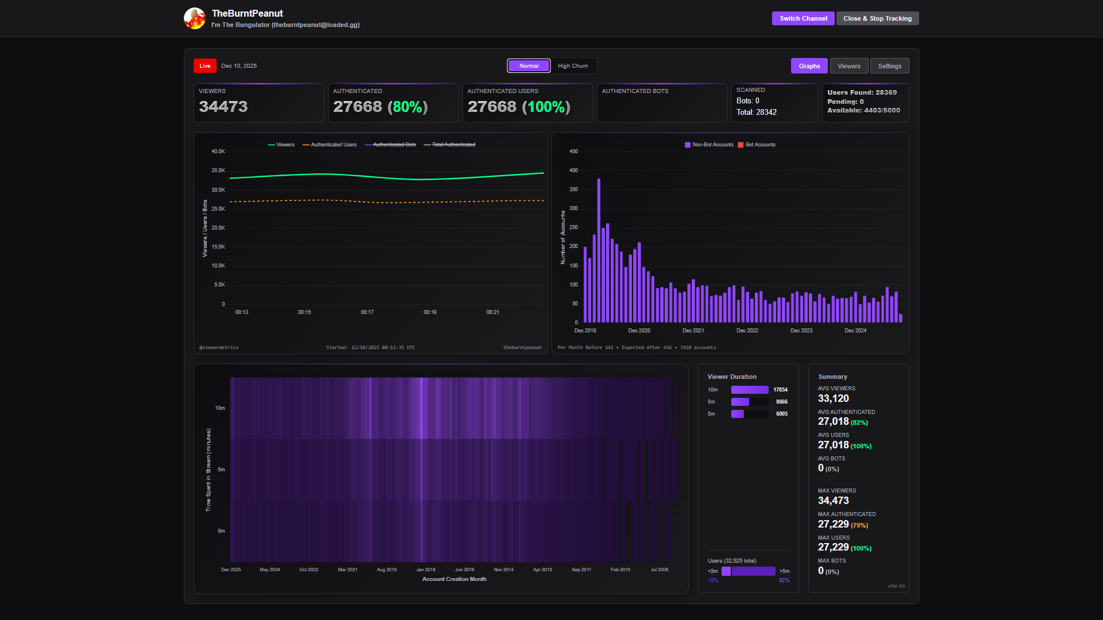This screenshot has height=620, width=1103.
Task: Click the red Live indicator badge
Action: [x=205, y=66]
